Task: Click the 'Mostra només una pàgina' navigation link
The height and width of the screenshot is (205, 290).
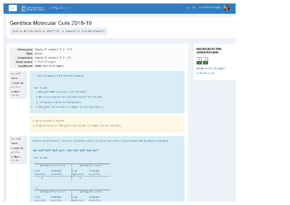Action: tap(210, 68)
